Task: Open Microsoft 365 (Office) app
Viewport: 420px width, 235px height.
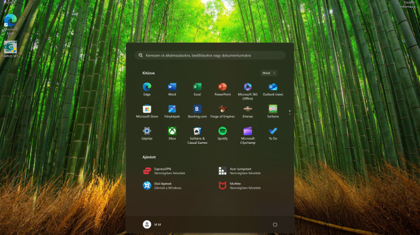Action: tap(248, 91)
